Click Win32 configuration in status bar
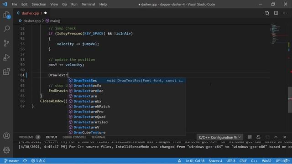 coord(266,161)
